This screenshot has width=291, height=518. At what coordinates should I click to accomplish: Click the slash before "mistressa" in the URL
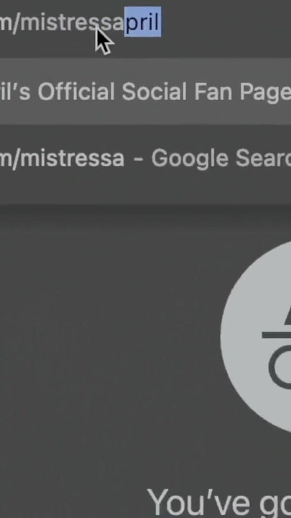16,22
